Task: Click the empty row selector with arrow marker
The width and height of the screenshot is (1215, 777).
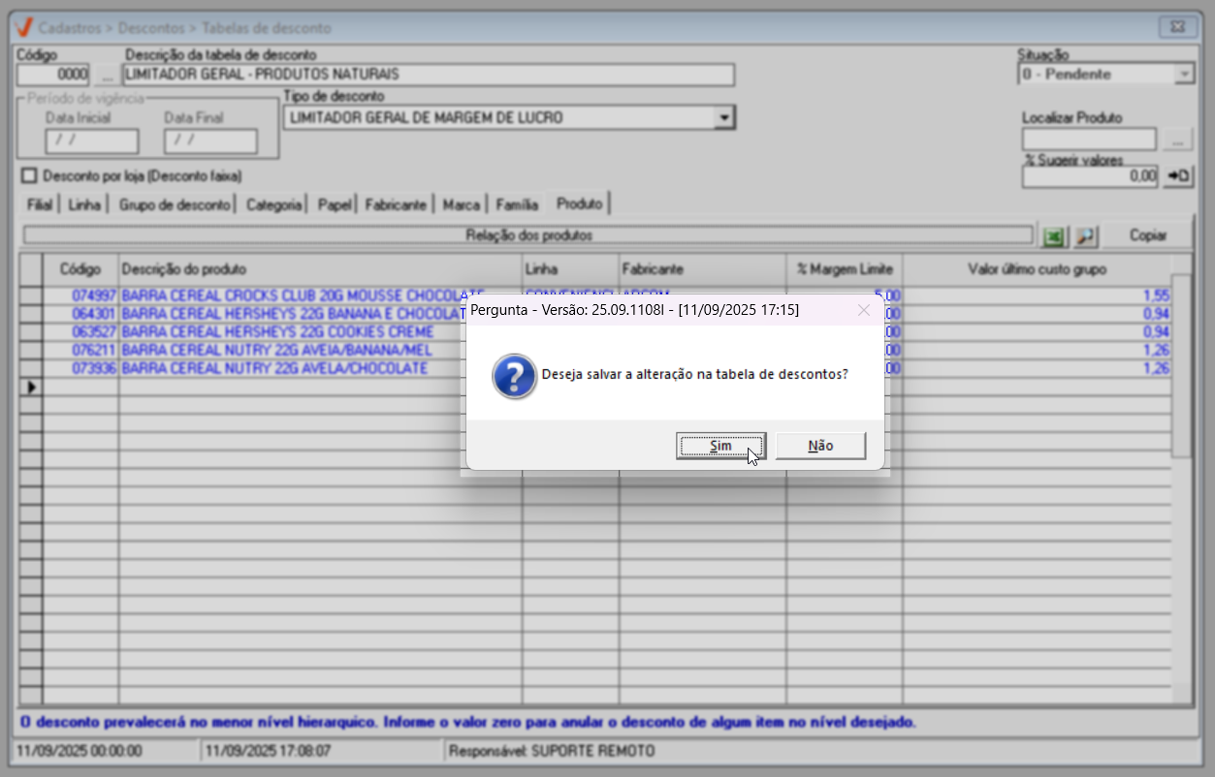Action: coord(31,387)
